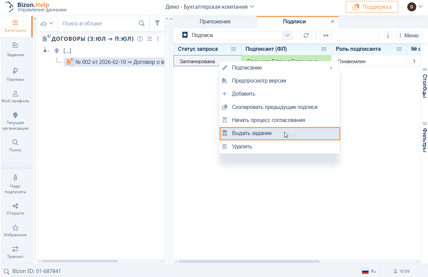Click the Поддержка support button
This screenshot has height=277, width=428.
coord(372,7)
